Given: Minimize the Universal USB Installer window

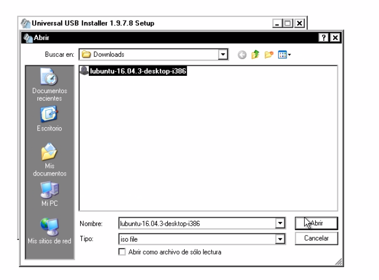Looking at the screenshot, I should pyautogui.click(x=277, y=23).
